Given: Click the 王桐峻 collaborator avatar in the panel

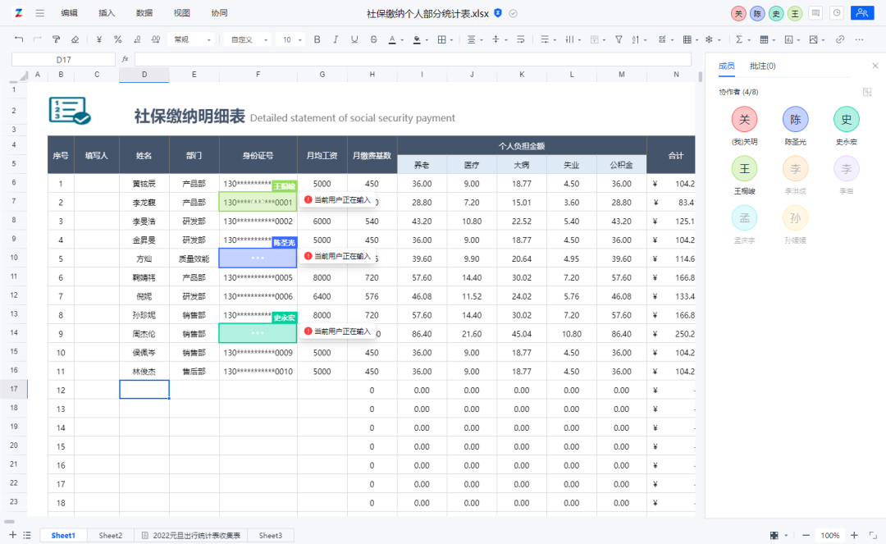Looking at the screenshot, I should (x=744, y=168).
